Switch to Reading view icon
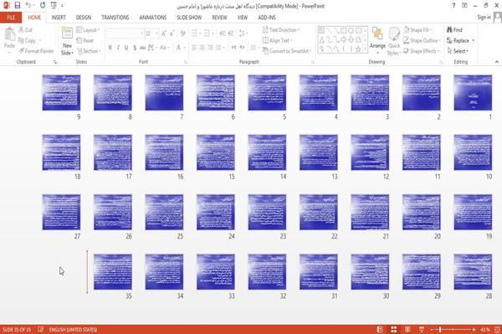The width and height of the screenshot is (502, 334). [407, 329]
